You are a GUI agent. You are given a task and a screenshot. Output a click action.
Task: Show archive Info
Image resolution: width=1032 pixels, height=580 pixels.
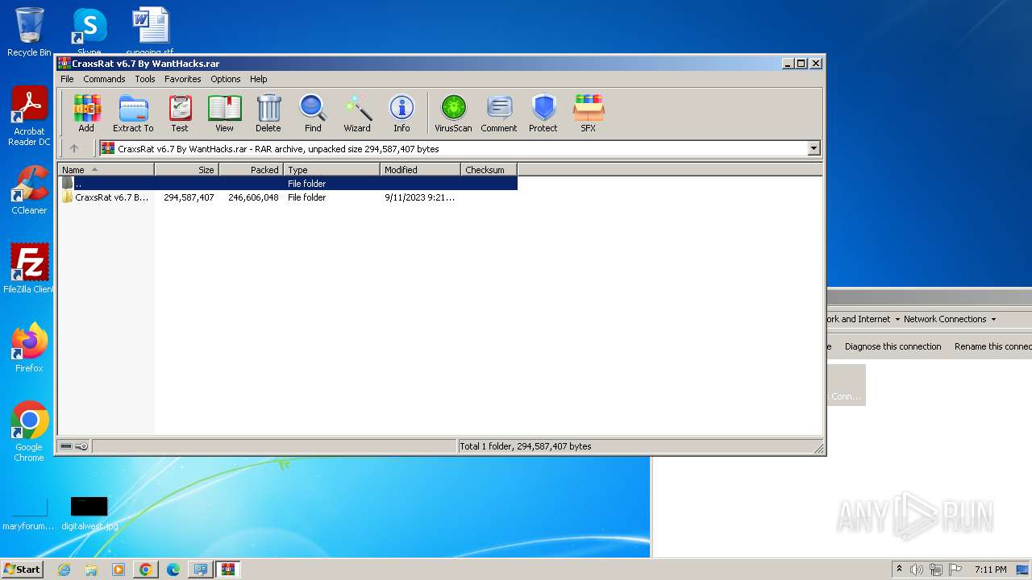pyautogui.click(x=402, y=114)
